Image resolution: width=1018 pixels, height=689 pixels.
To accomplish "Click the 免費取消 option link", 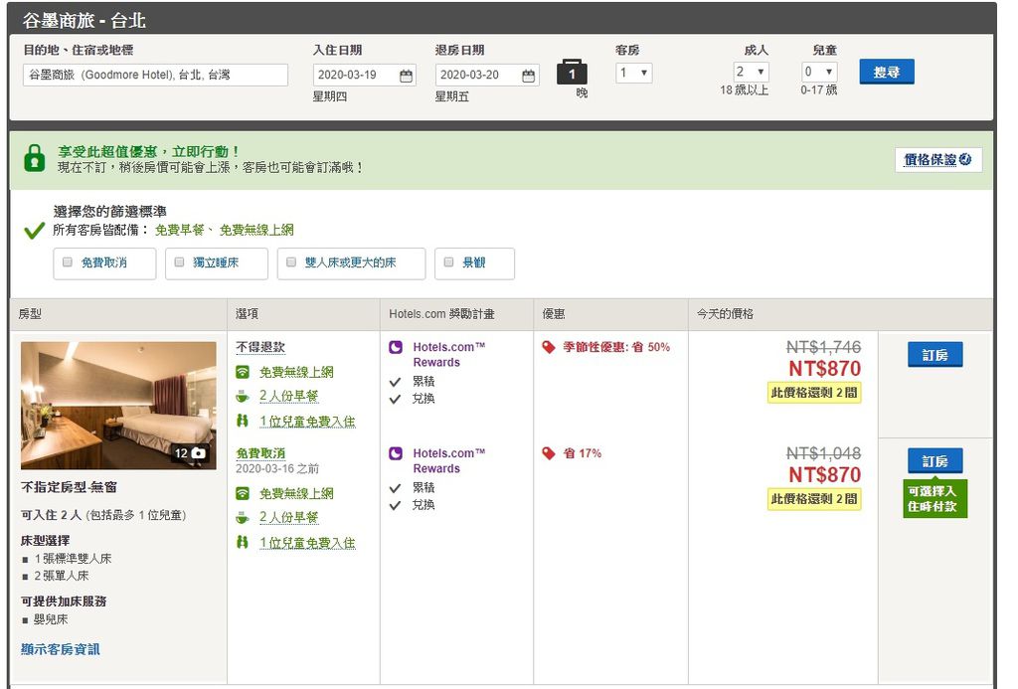I will 260,453.
